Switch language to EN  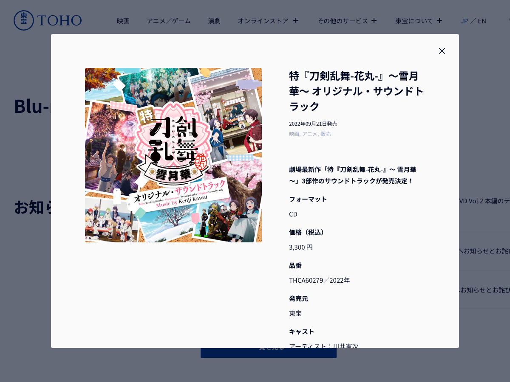click(x=482, y=21)
